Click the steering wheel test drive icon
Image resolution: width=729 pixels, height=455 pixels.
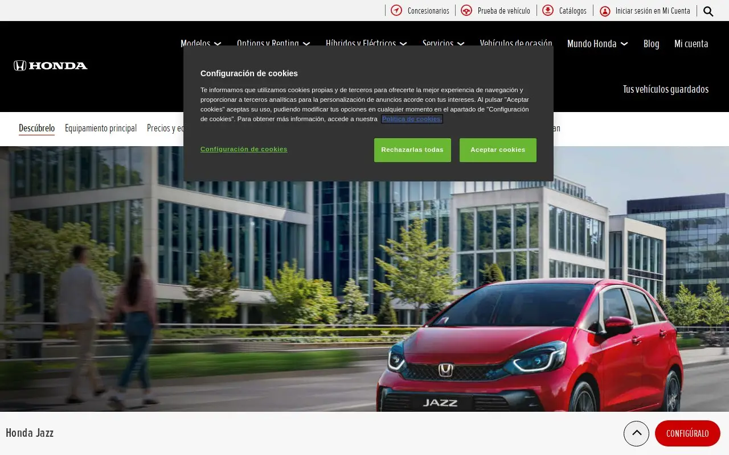(466, 10)
